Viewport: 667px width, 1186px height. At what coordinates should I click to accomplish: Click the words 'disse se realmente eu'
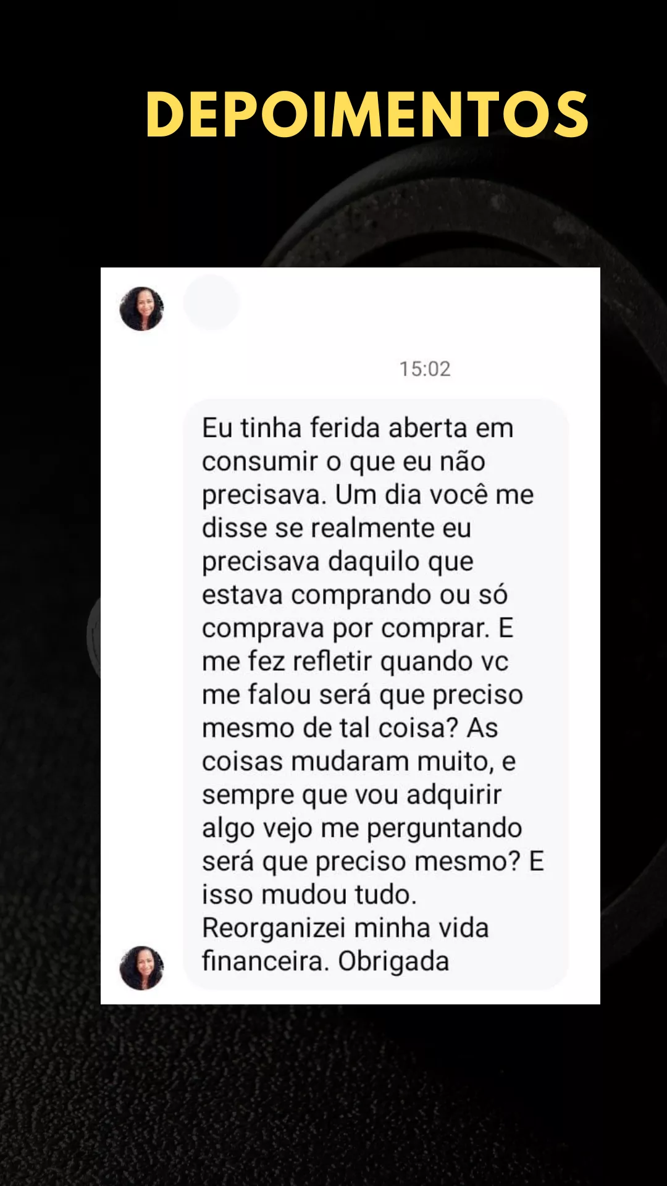click(x=337, y=528)
